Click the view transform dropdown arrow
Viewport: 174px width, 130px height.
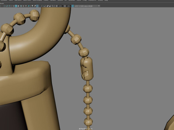coord(99,6)
